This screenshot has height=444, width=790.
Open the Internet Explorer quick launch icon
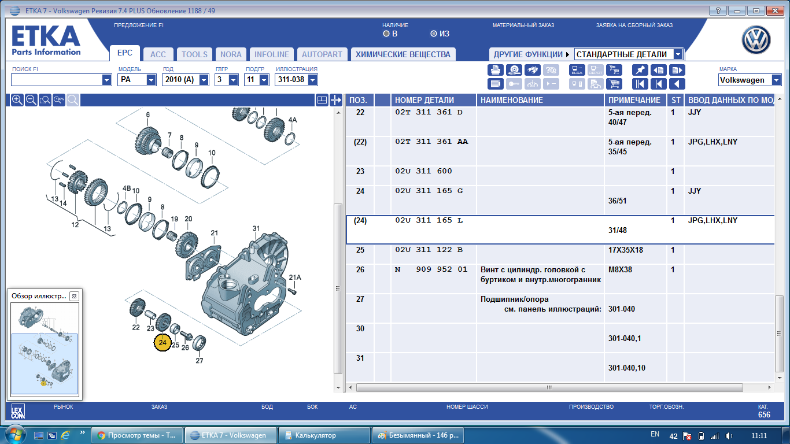pos(65,435)
